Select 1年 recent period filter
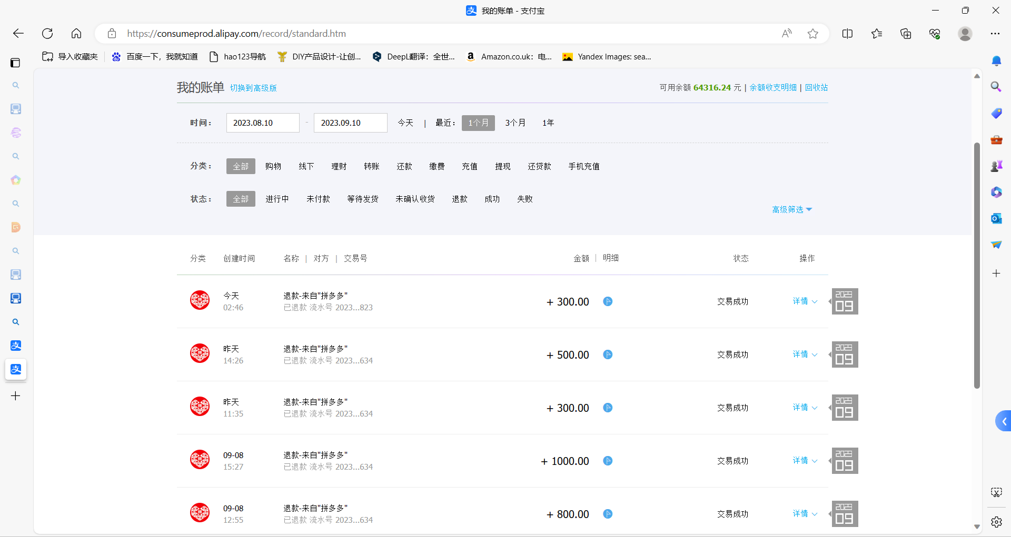 [548, 123]
